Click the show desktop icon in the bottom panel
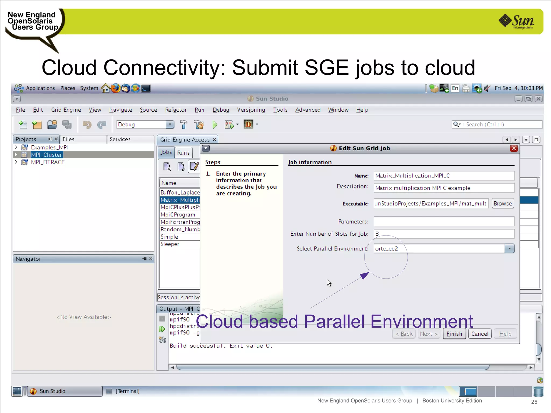The height and width of the screenshot is (413, 551). pyautogui.click(x=17, y=391)
